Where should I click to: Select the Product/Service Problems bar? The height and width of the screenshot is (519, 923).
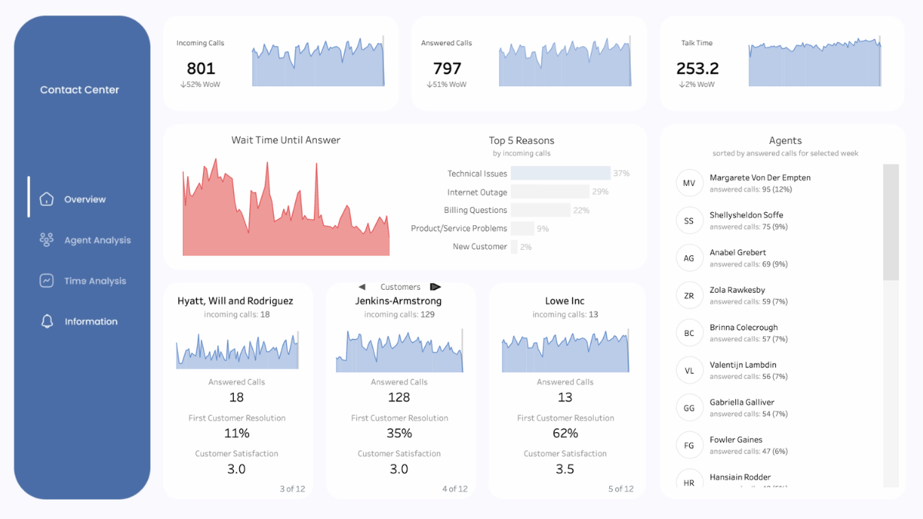click(x=522, y=228)
